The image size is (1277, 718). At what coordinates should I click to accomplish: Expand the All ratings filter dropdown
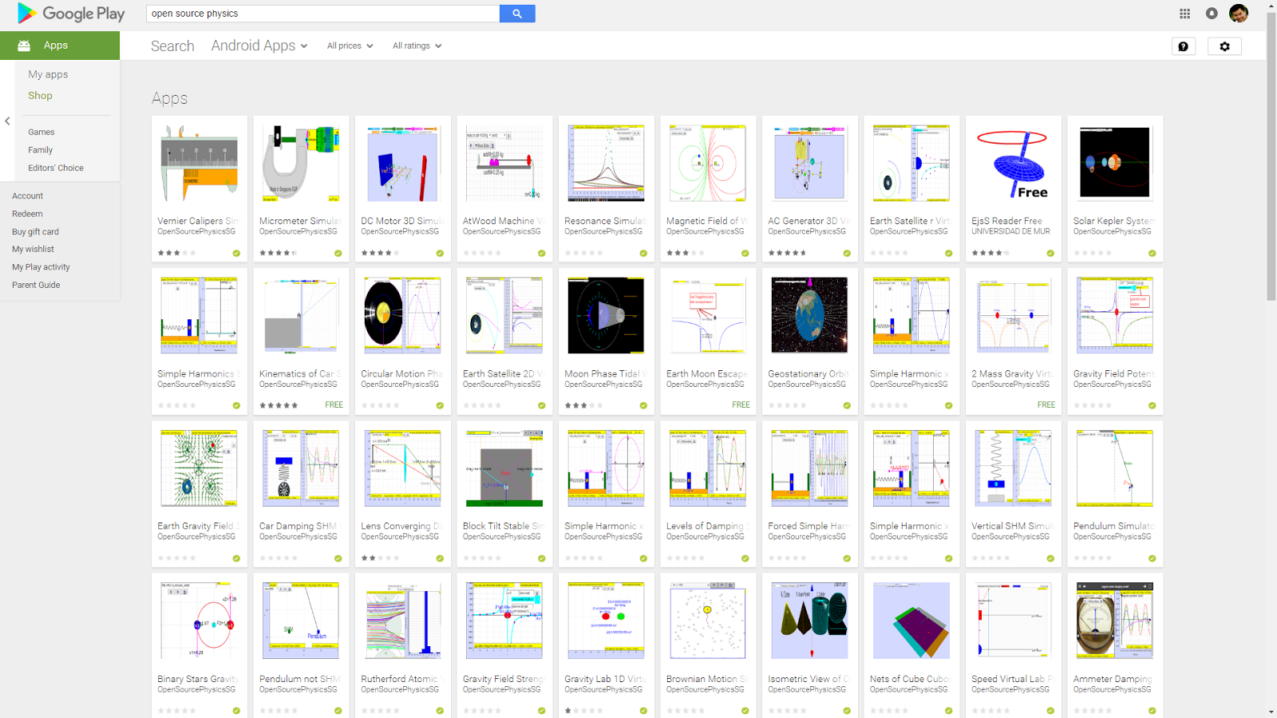coord(417,46)
